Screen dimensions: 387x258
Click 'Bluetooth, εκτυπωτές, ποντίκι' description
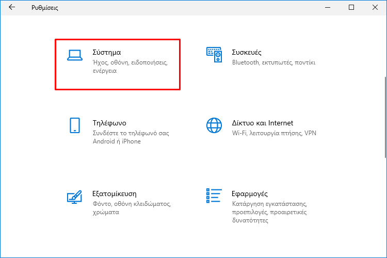273,62
